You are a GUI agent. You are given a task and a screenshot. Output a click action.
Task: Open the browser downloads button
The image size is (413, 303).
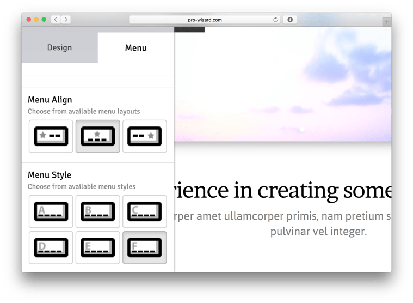(x=290, y=20)
